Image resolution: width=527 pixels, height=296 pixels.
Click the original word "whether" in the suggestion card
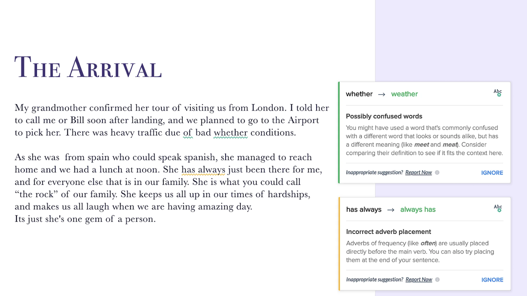click(359, 94)
